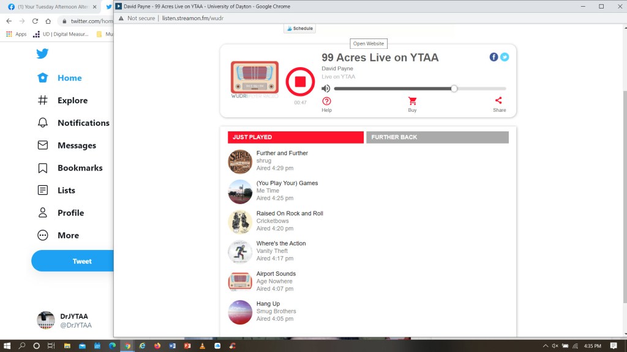The image size is (627, 352).
Task: Expand the Twitter More menu
Action: tap(43, 235)
